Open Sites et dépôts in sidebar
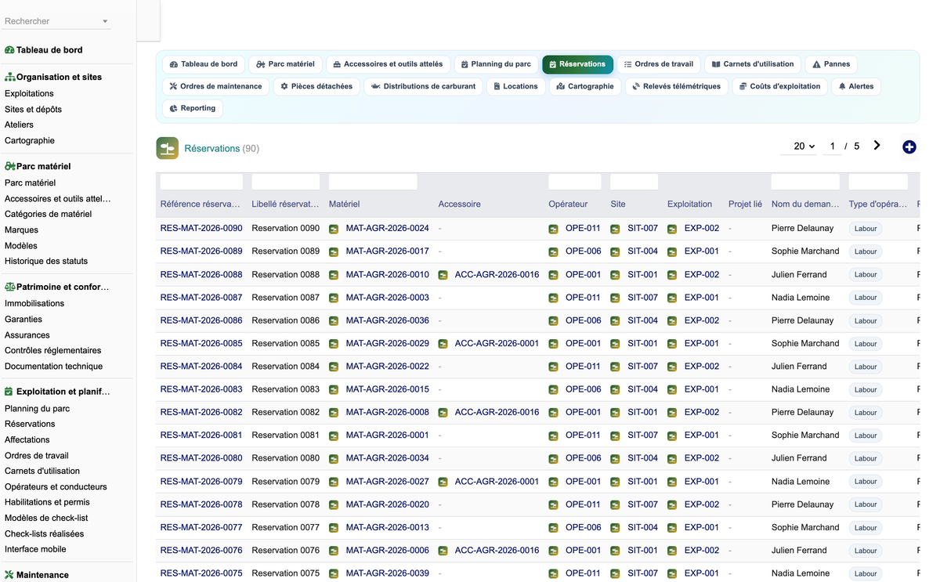This screenshot has height=582, width=940. tap(33, 110)
